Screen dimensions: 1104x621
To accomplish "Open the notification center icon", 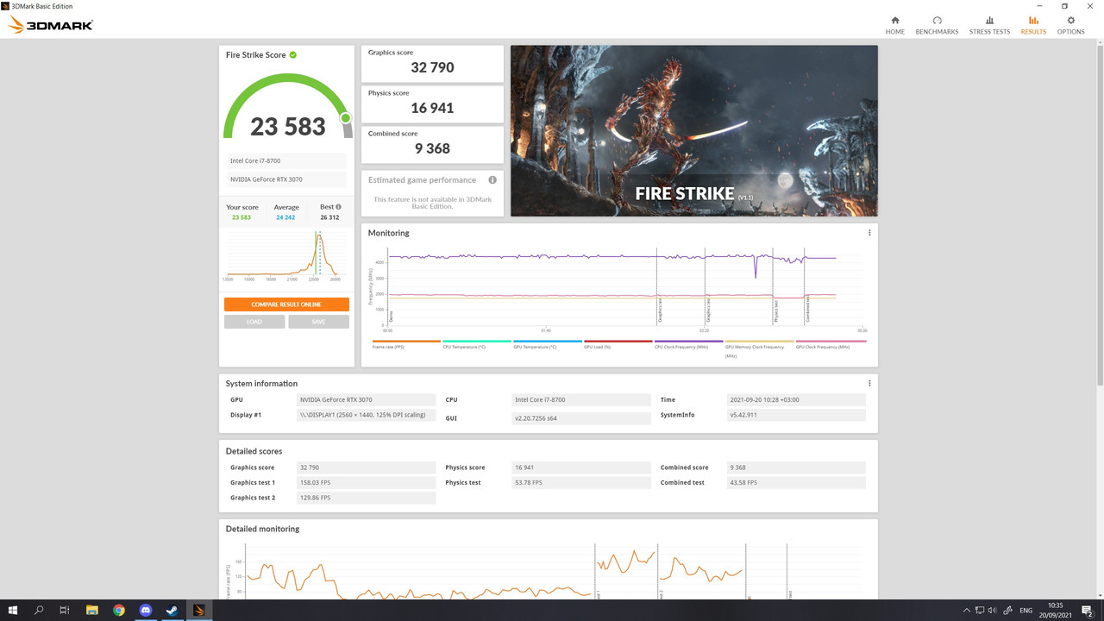I will pyautogui.click(x=1088, y=610).
